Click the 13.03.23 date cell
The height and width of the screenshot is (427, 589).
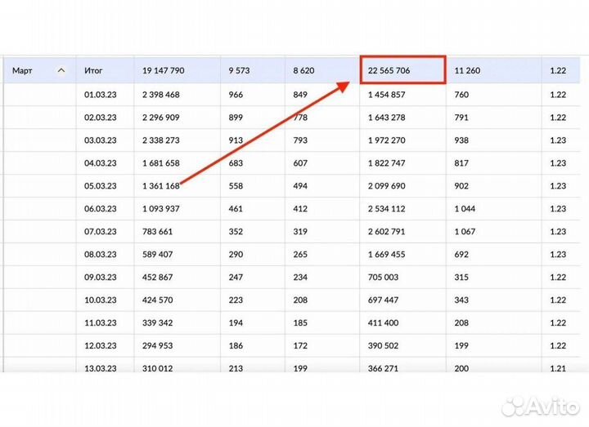pos(101,368)
